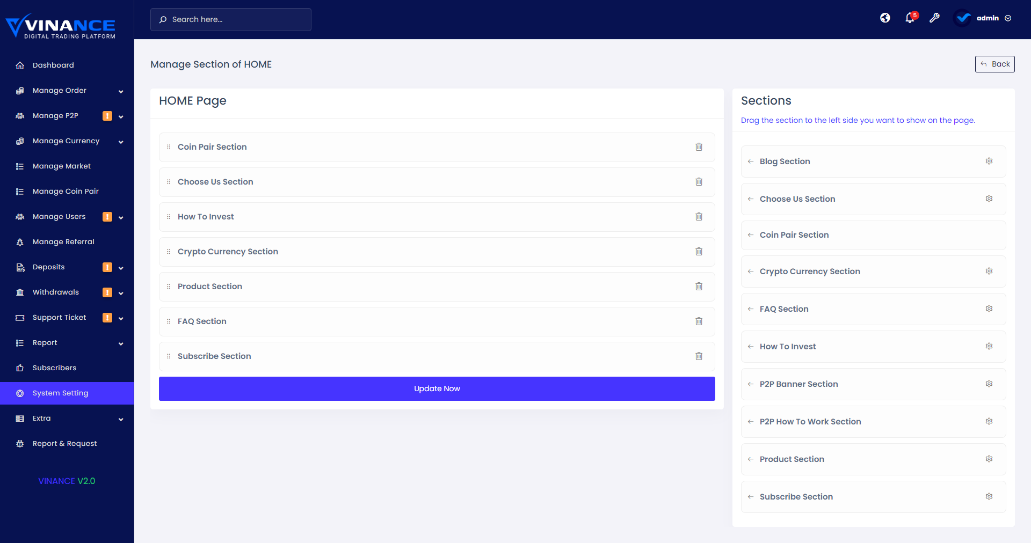1031x543 pixels.
Task: Open the admin account dropdown
Action: [983, 18]
